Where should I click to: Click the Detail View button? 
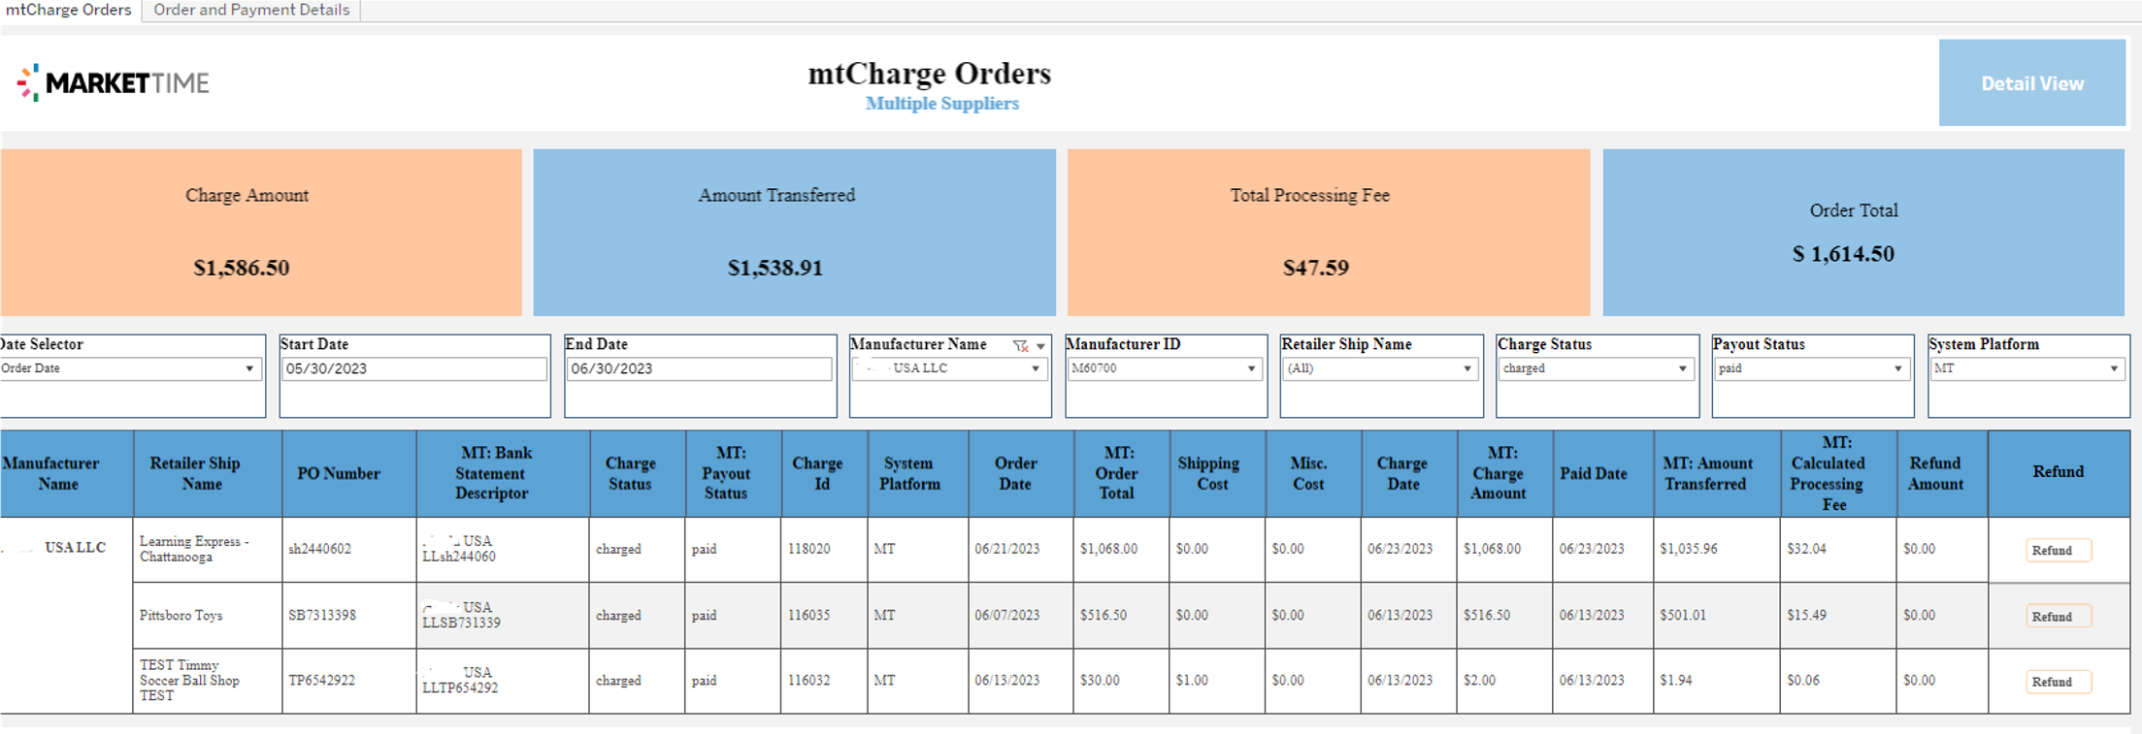pyautogui.click(x=2031, y=83)
